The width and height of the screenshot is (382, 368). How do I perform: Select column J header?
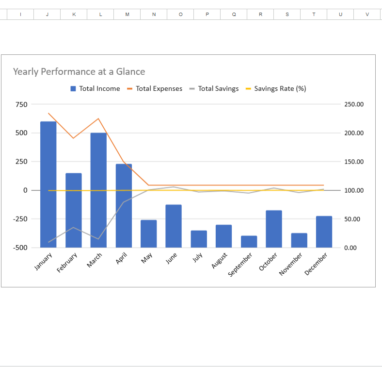47,15
